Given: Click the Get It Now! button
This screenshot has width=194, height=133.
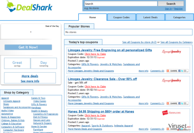Looking at the screenshot, I should 28,47.
